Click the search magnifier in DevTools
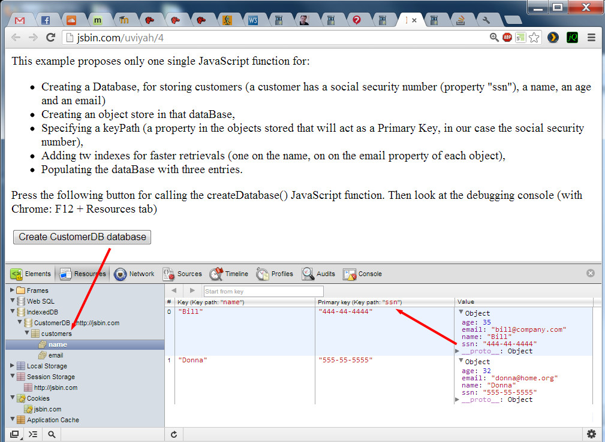605x442 pixels. pos(52,434)
